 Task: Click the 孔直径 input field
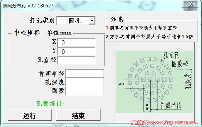(76, 60)
